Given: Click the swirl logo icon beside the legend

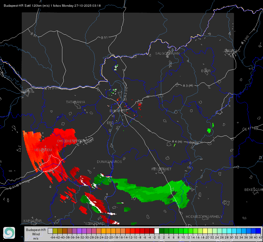Looking at the screenshot, I should [x=9, y=233].
